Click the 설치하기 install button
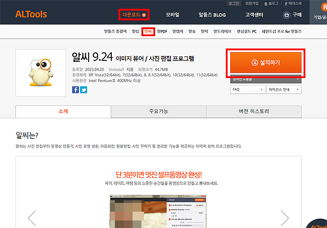The height and width of the screenshot is (228, 327). coord(266,62)
